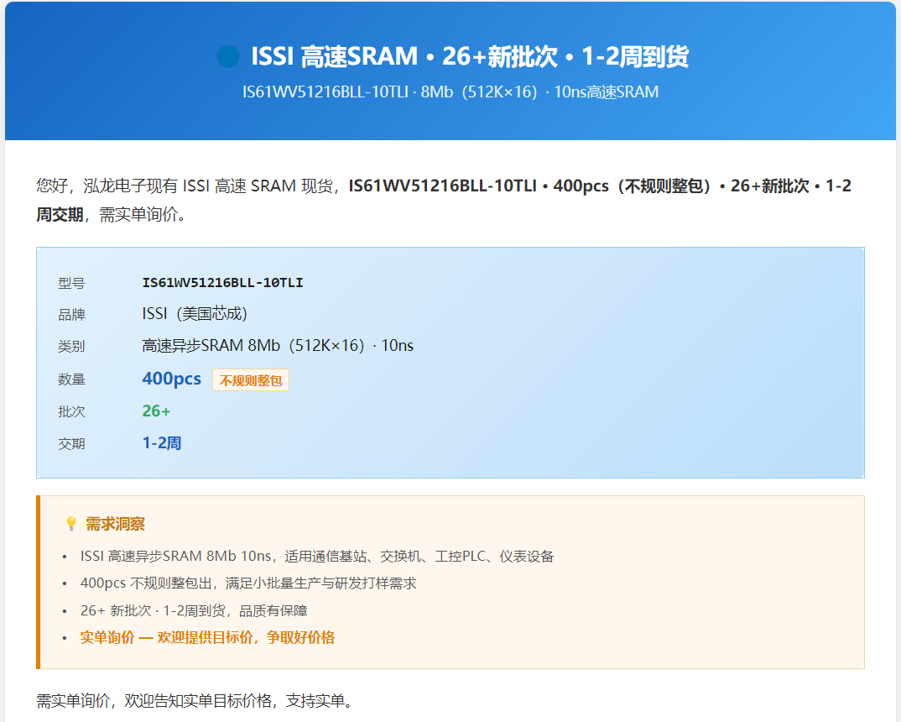The image size is (901, 722).
Task: Select category value 高速异步SRAM 8Mb
Action: (278, 346)
